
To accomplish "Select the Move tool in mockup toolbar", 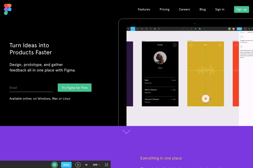I will 132,29.
